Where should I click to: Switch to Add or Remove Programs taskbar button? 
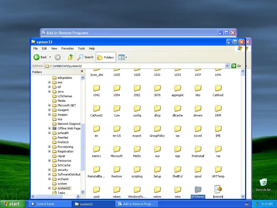(x=137, y=204)
